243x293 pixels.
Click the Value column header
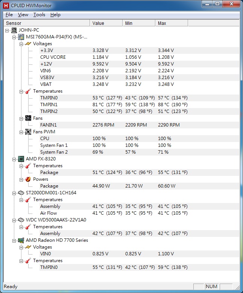pyautogui.click(x=106, y=23)
